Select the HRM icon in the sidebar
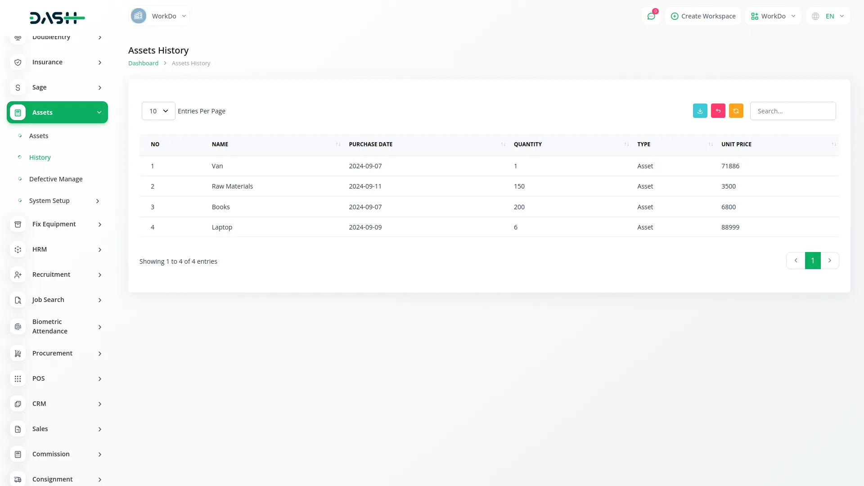Screen dimensions: 864x486 tap(18, 249)
